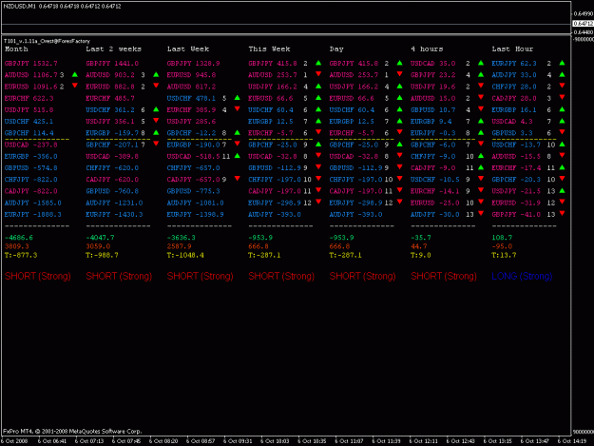Click green arrow on USDCHF 478.1 row
Viewport: 594px width, 446px height.
pos(238,98)
